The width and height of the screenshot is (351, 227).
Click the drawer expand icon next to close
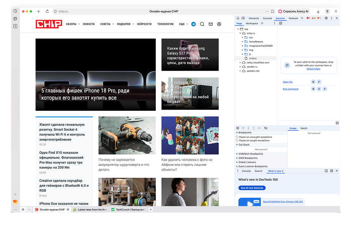pos(332,171)
